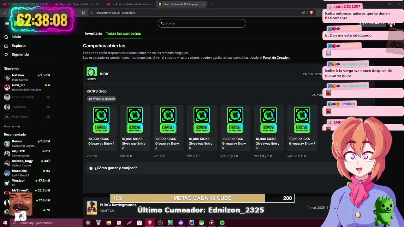This screenshot has width=404, height=227.
Task: Select Giveaway Entry 7 drop card
Action: (x=302, y=128)
